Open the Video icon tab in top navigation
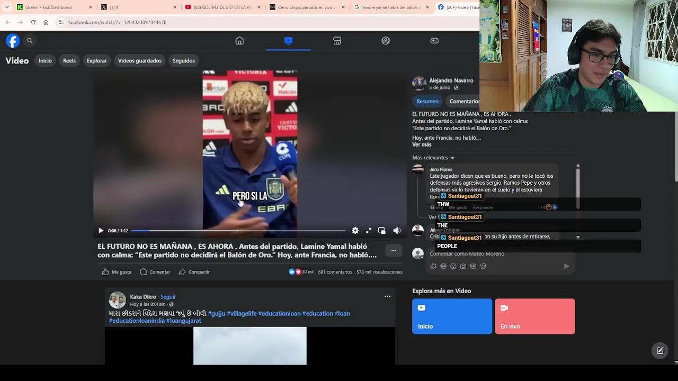The image size is (678, 381). pyautogui.click(x=288, y=41)
